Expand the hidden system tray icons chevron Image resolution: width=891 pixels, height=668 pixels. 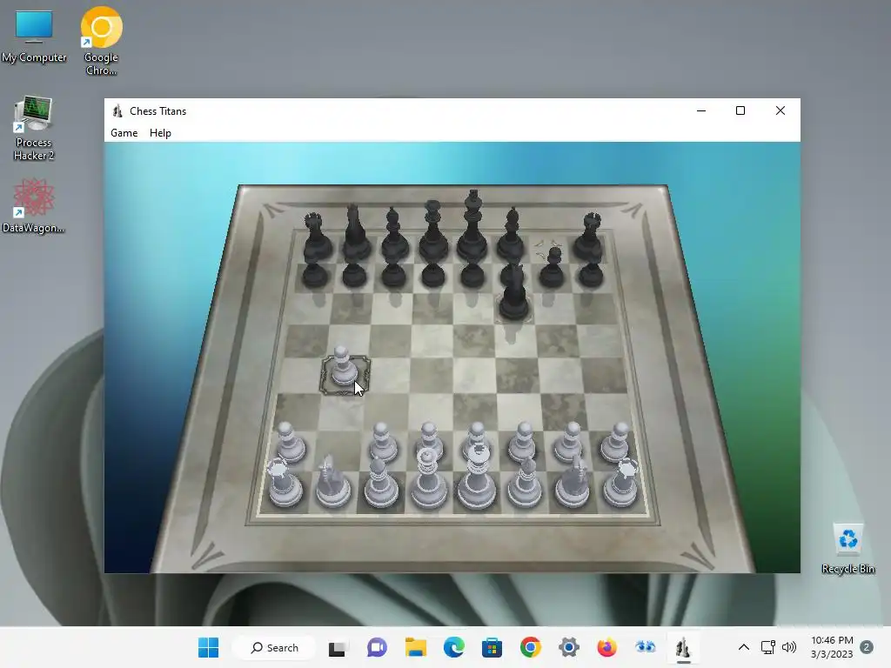(x=743, y=647)
